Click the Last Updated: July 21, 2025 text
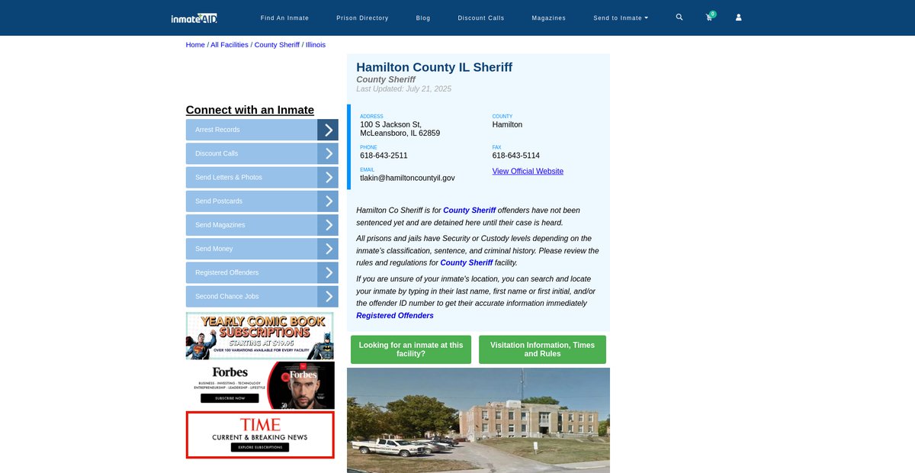The image size is (915, 473). pos(404,89)
